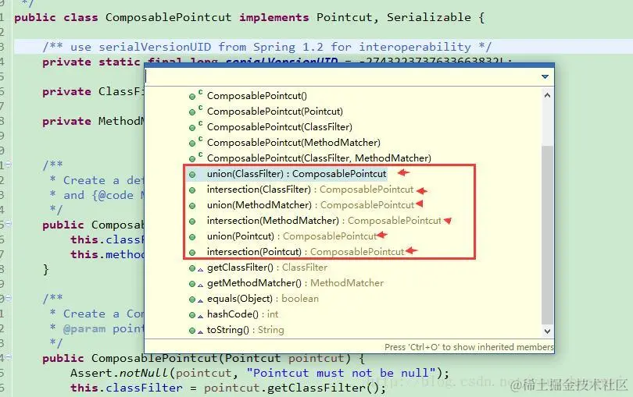Click override icon beside getClassFilter()
The width and height of the screenshot is (633, 397).
[200, 270]
